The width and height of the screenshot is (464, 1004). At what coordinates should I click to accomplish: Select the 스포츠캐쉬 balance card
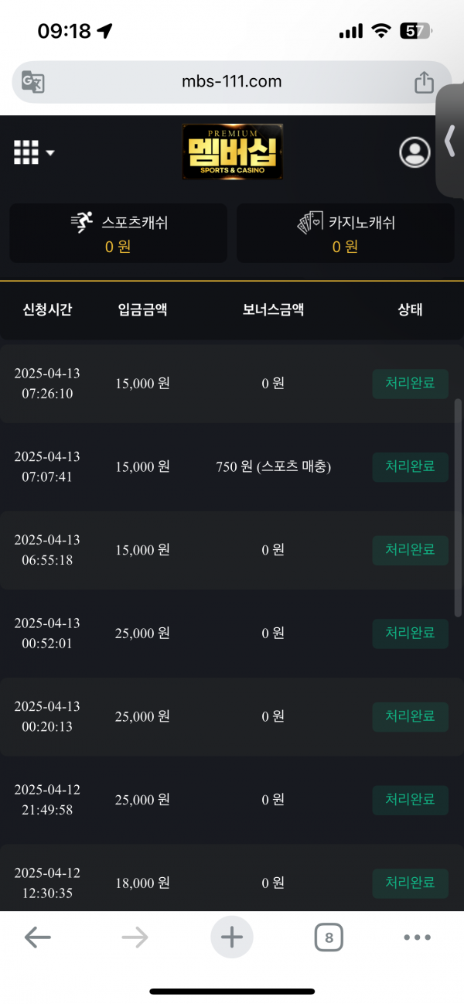pos(118,234)
